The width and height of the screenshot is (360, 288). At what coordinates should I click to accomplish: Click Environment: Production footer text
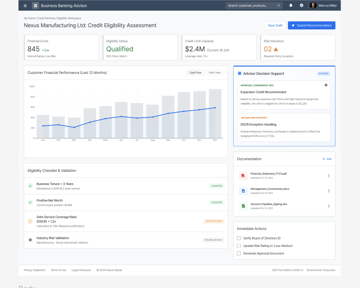[x=321, y=270]
